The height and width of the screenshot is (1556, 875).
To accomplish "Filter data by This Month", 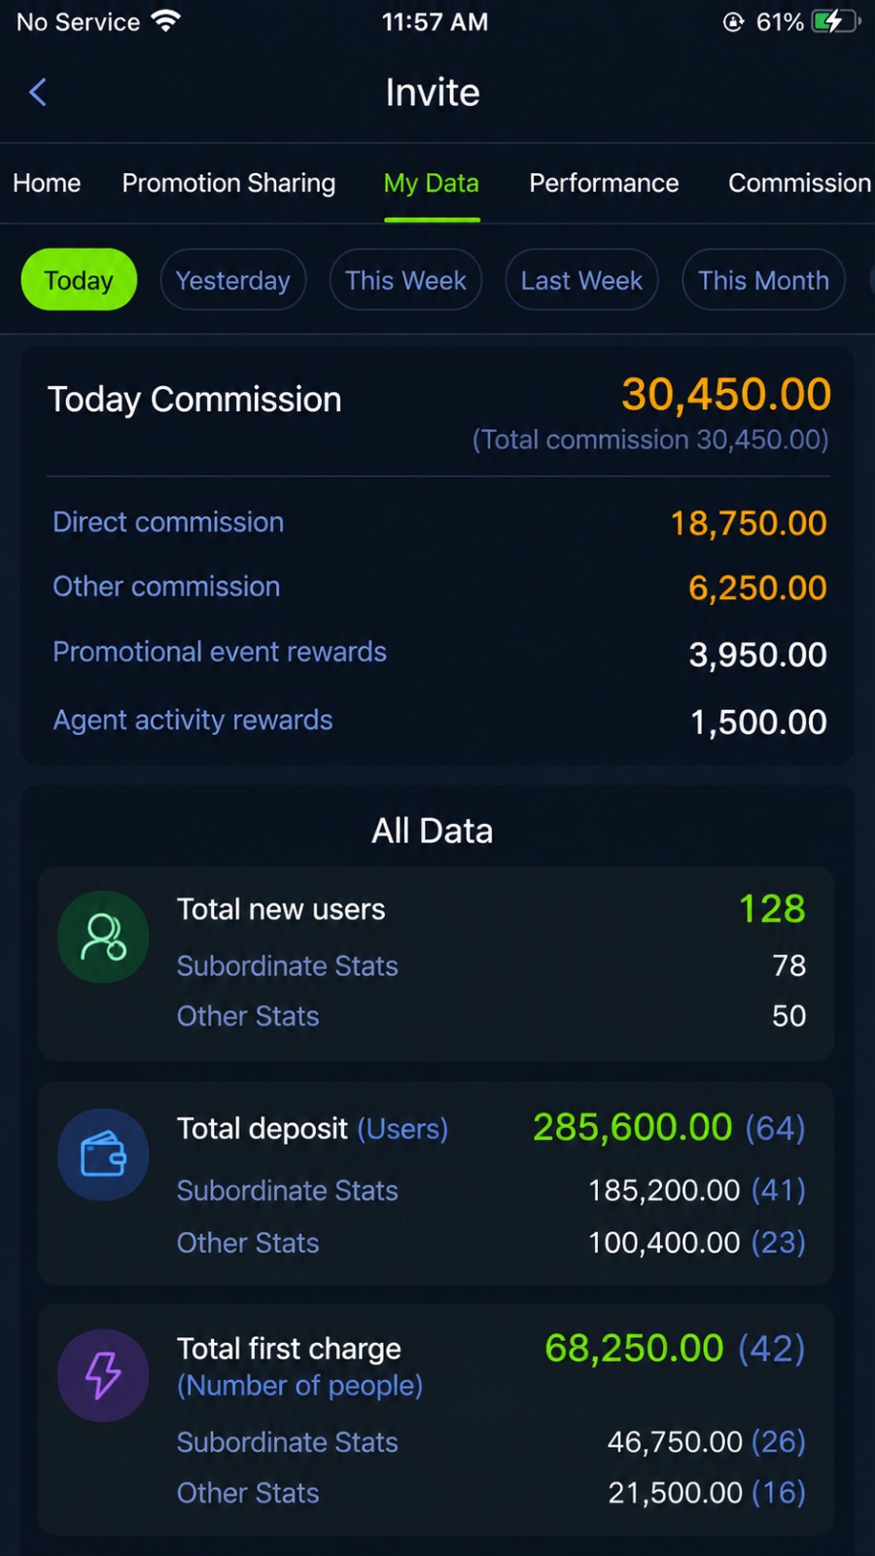I will (763, 280).
